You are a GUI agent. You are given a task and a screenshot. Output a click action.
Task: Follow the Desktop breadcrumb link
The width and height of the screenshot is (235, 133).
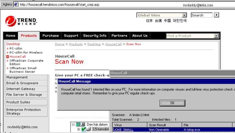[94, 44]
